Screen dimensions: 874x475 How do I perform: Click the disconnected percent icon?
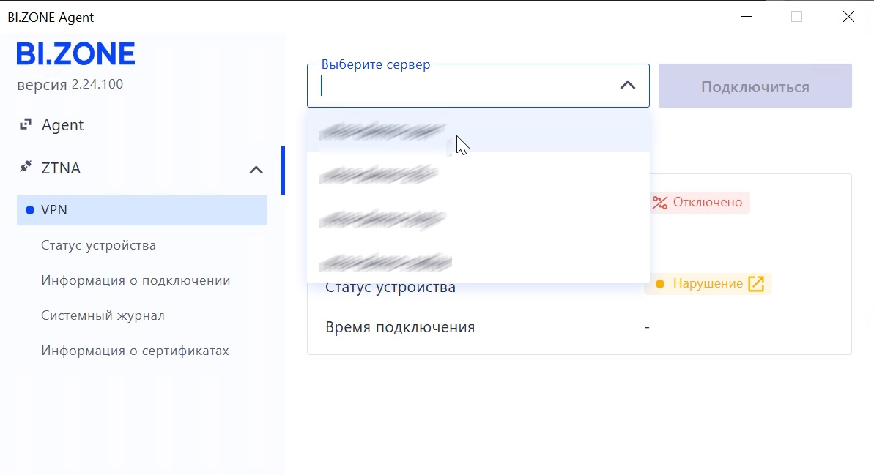pos(660,203)
